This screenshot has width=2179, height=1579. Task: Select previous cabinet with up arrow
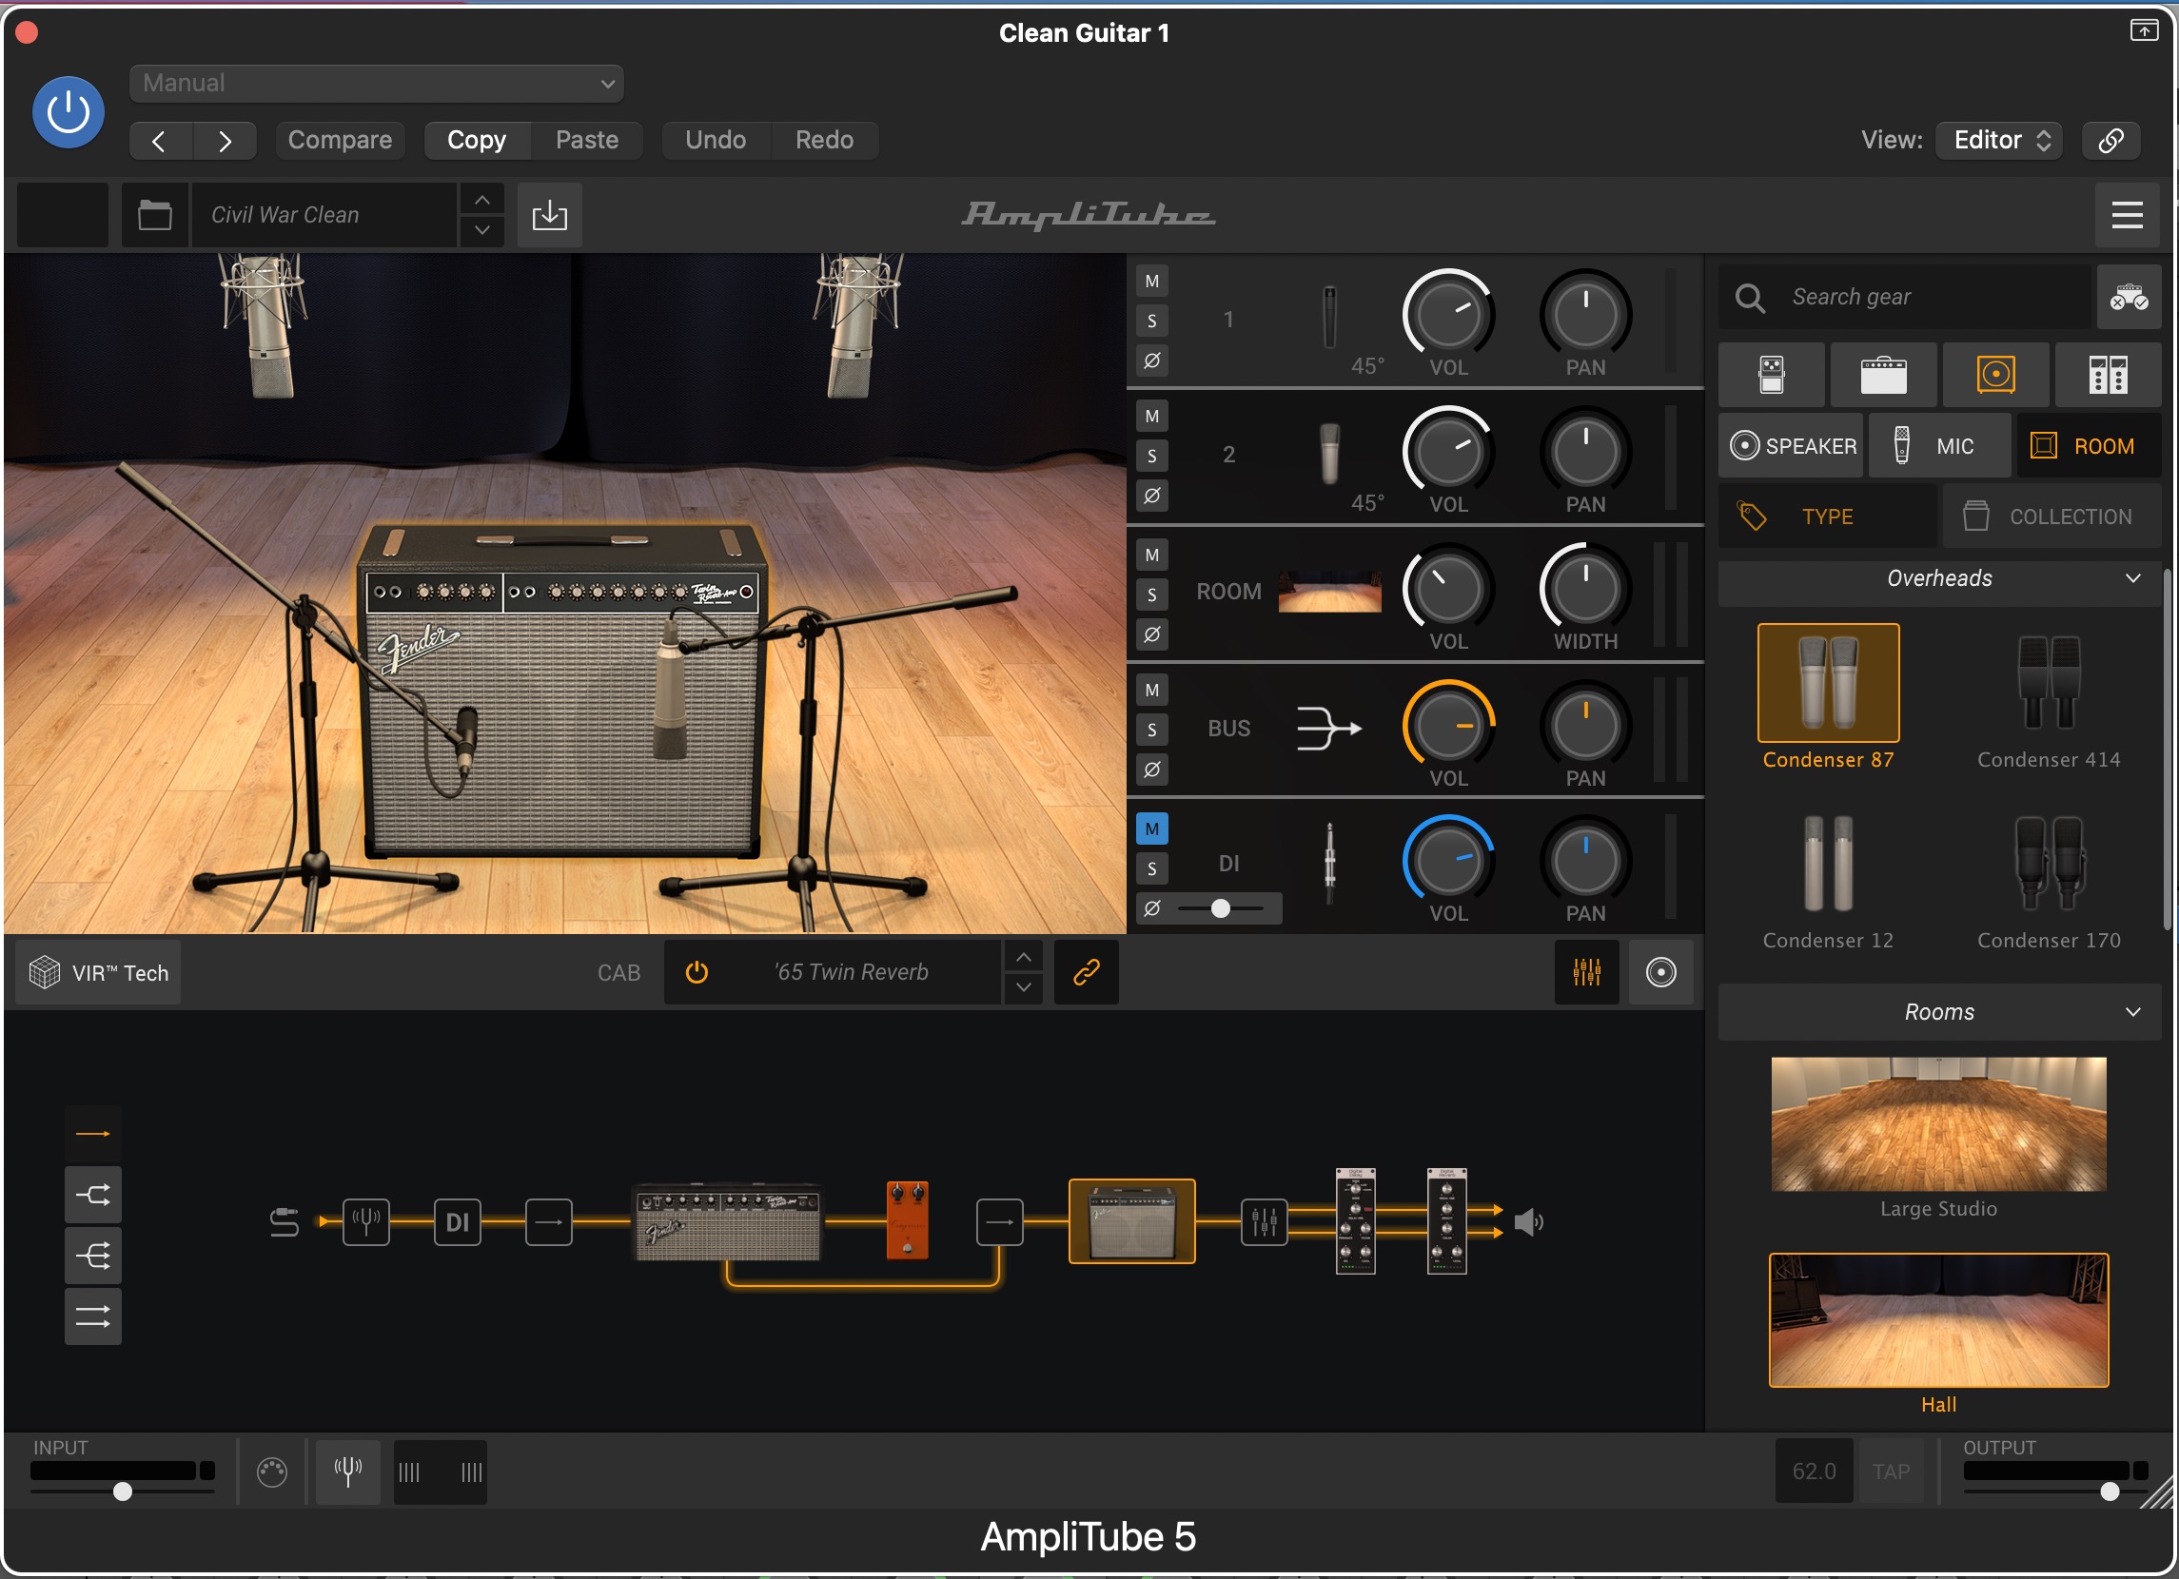[1024, 958]
